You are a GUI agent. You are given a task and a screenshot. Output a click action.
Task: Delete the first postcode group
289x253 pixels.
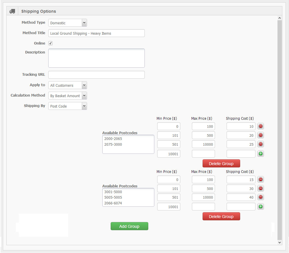click(221, 164)
